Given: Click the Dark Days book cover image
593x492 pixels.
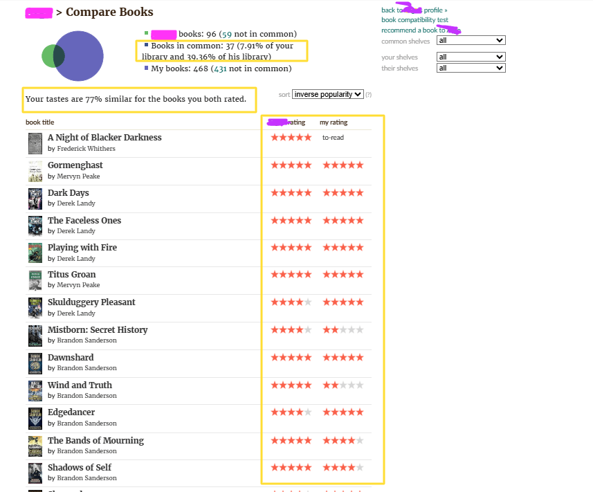Looking at the screenshot, I should (35, 199).
